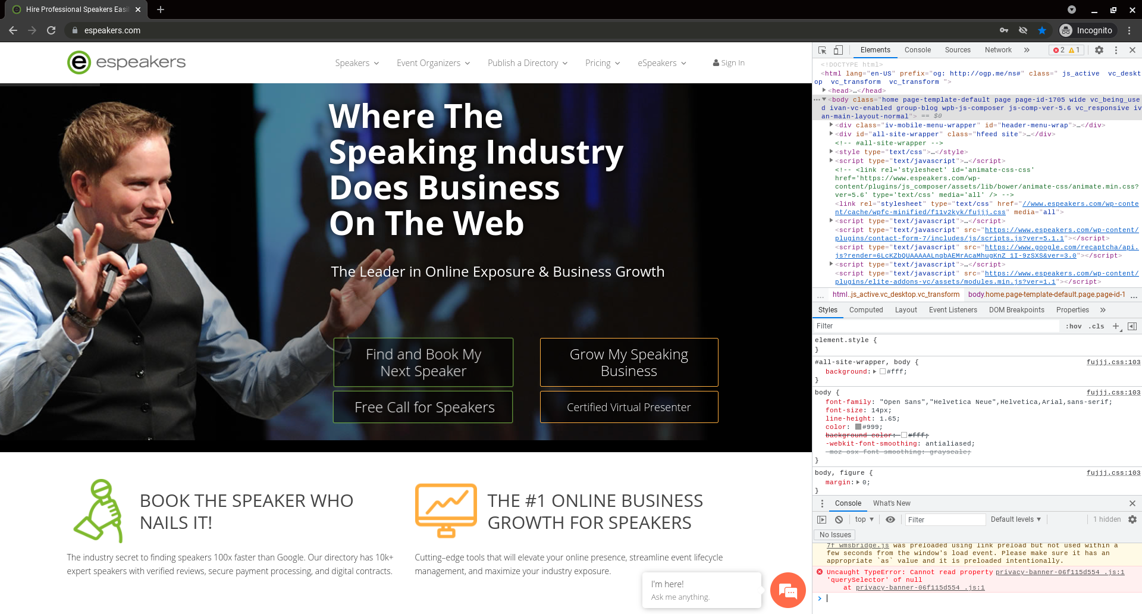
Task: Switch to the DevTools Console tab
Action: pos(917,50)
